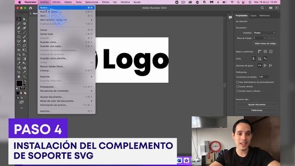The image size is (295, 166).
Task: Pick the Pen tool
Action: [19, 28]
